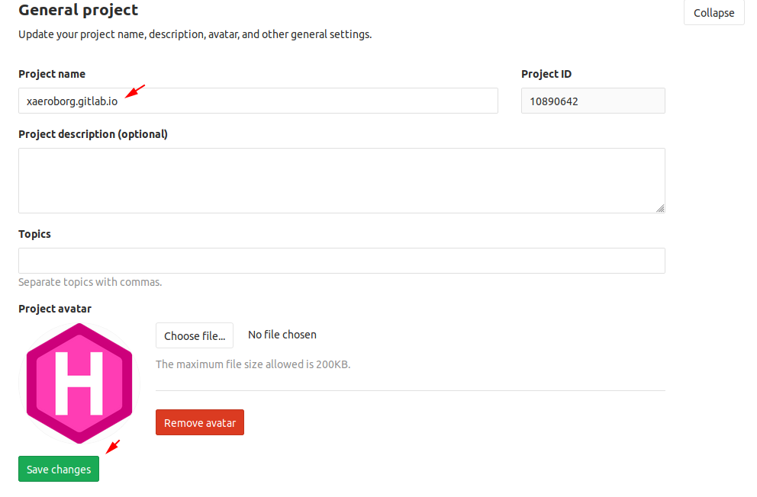Click the "Project ID" label
This screenshot has width=757, height=497.
point(546,74)
